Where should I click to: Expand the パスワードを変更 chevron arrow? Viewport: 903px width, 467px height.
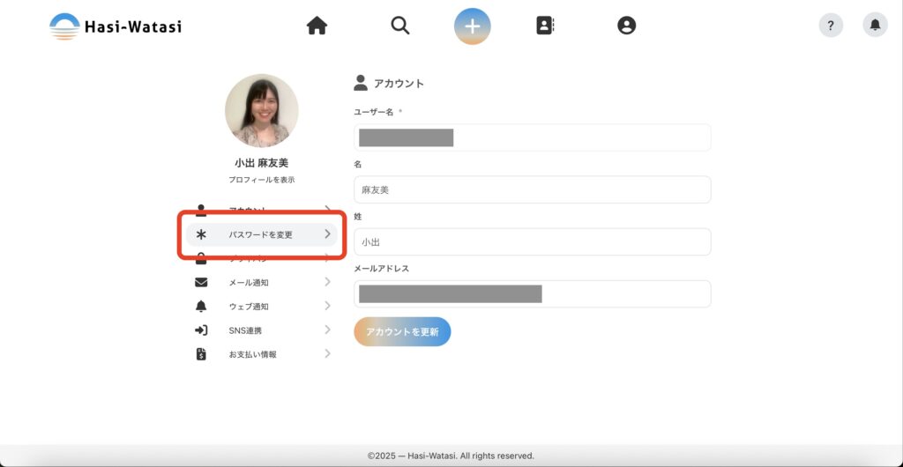[x=327, y=234]
